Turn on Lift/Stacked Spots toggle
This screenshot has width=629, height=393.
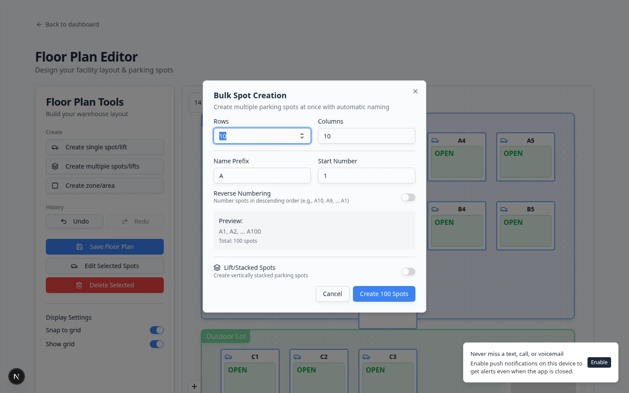click(x=408, y=272)
